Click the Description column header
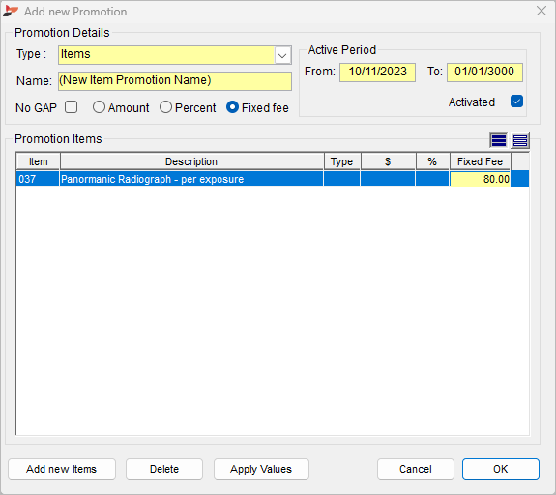 (x=191, y=161)
